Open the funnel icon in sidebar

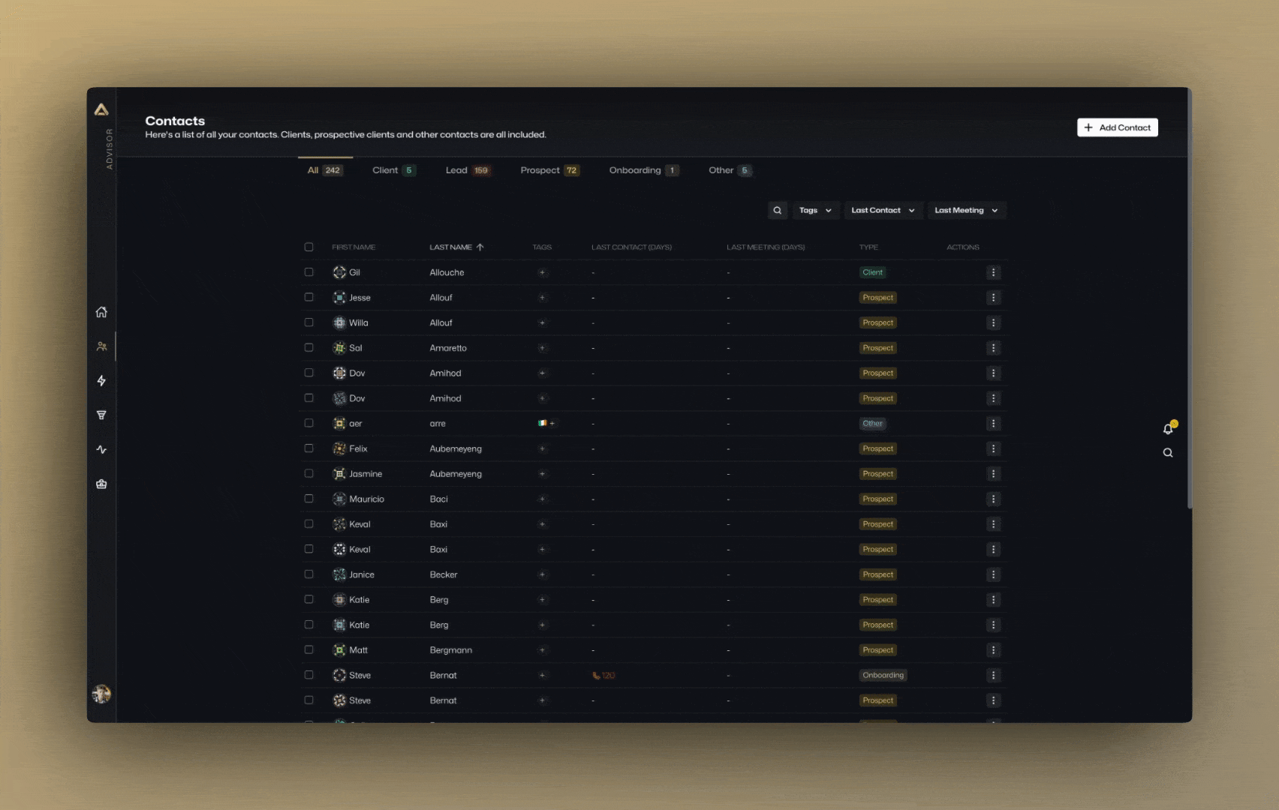(101, 415)
